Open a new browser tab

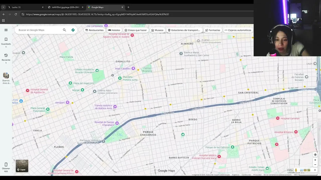point(128,7)
